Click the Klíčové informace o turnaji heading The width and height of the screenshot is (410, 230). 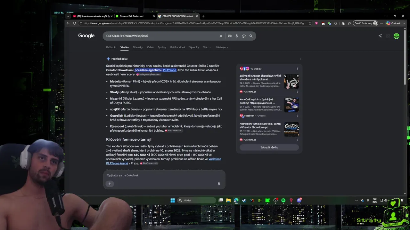129,139
